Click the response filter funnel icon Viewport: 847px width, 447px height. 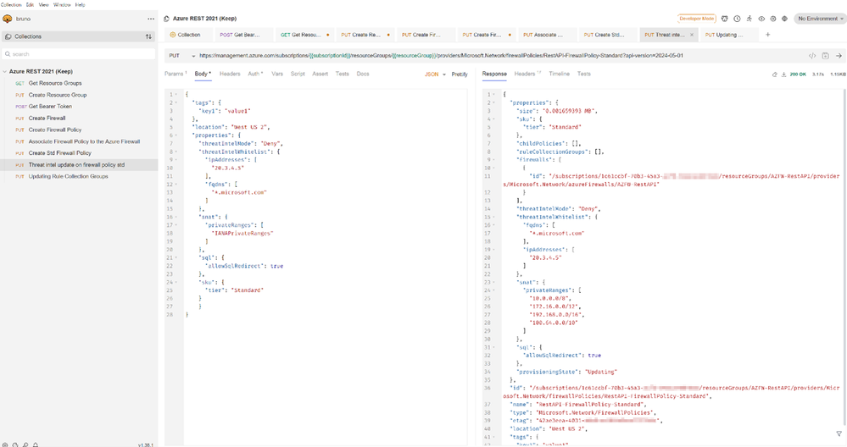(x=839, y=433)
